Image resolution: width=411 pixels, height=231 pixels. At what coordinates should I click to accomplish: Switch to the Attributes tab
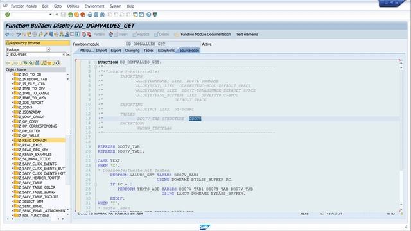coord(86,51)
